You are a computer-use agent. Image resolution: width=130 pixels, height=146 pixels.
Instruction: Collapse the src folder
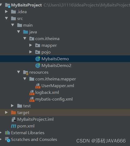tap(6, 18)
